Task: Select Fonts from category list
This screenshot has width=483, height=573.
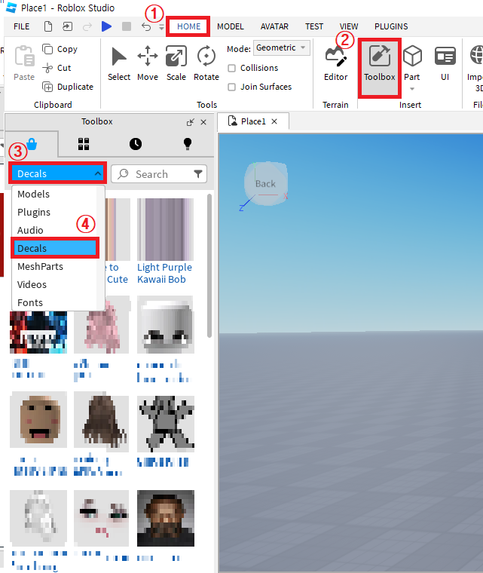Action: coord(55,302)
